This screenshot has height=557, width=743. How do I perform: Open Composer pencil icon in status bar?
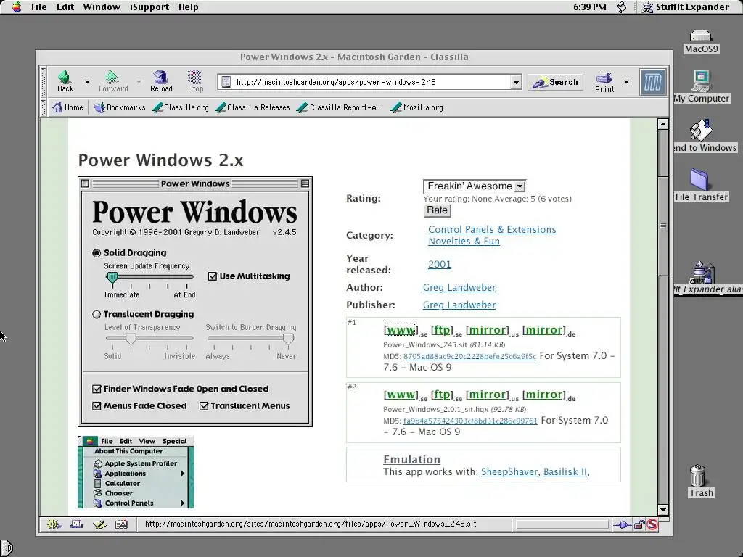[x=99, y=524]
